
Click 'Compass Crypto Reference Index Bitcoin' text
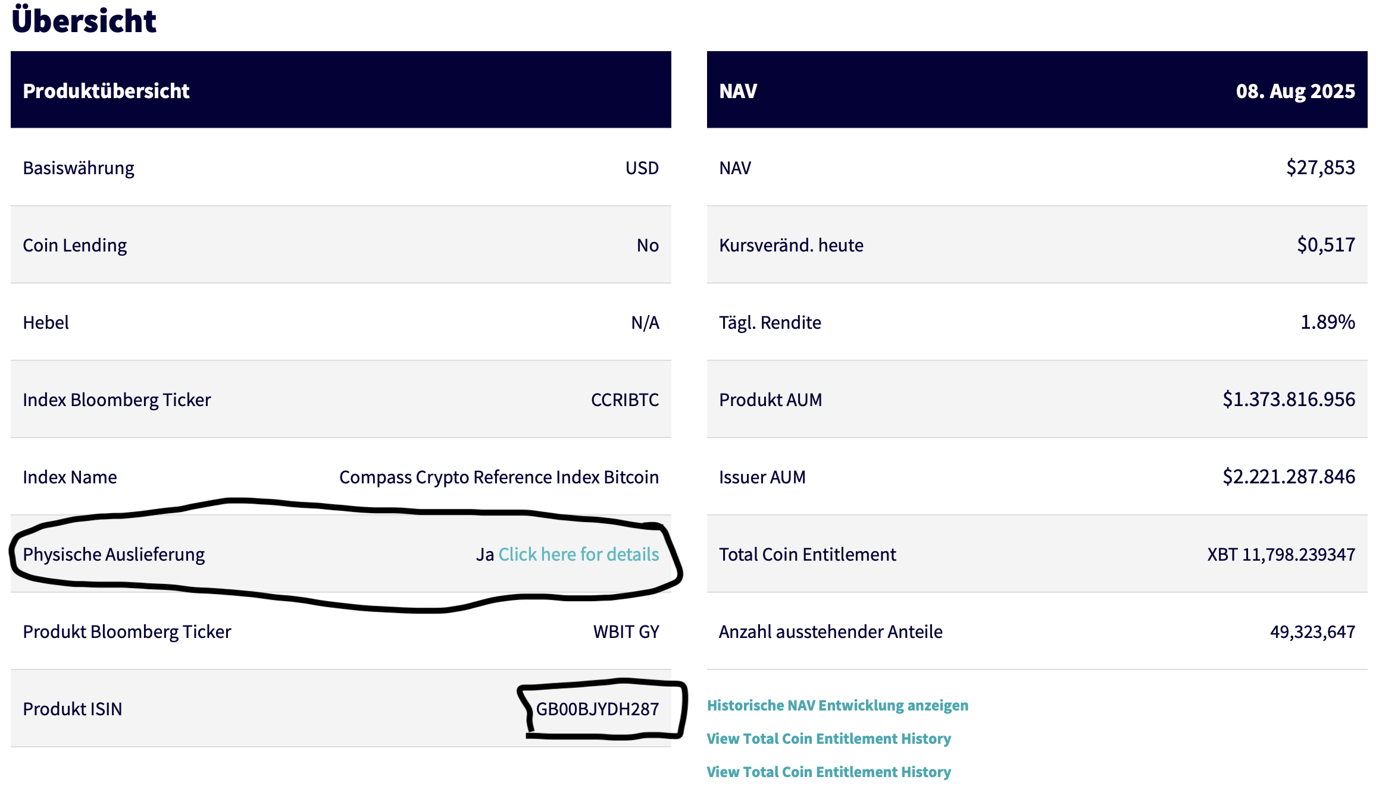tap(499, 477)
